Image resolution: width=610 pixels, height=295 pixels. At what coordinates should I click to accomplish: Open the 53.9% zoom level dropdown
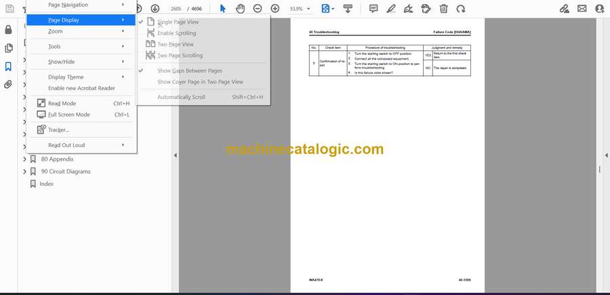(x=300, y=9)
